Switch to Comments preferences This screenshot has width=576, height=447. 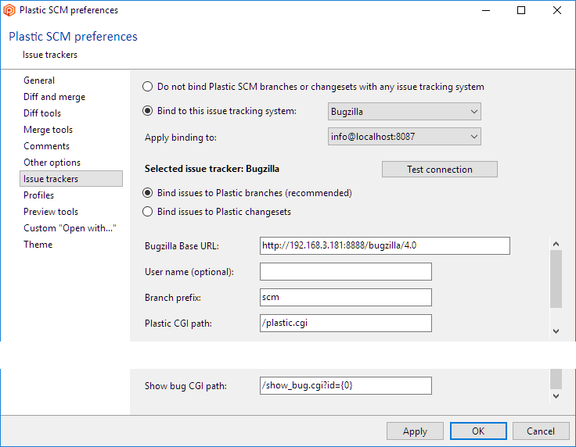click(47, 146)
